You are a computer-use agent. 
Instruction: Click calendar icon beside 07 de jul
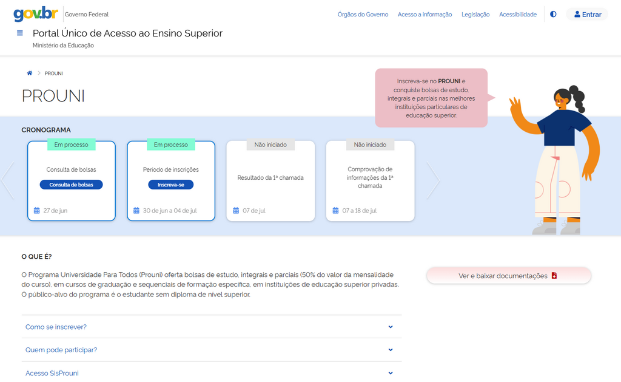(236, 211)
